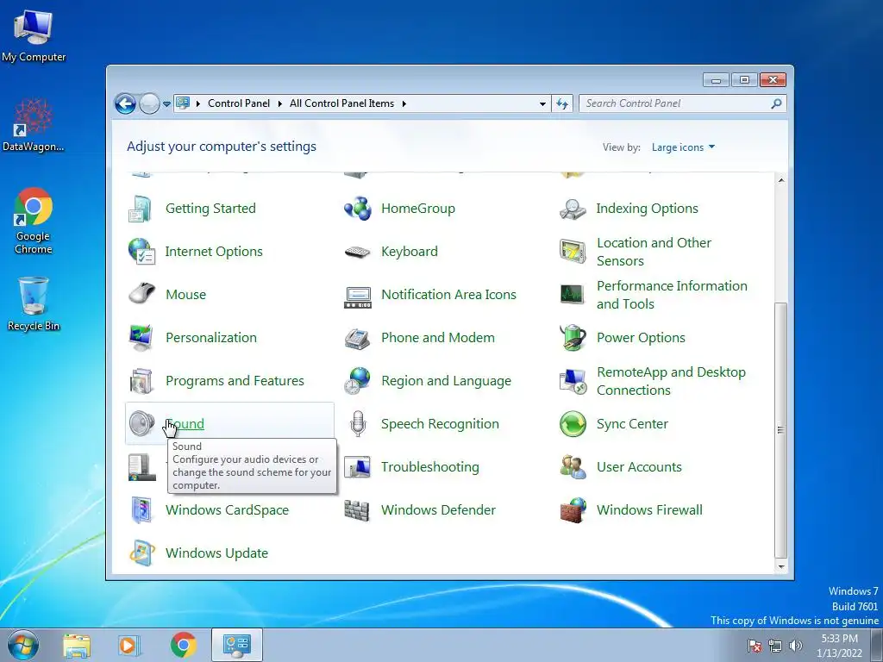Click the Refresh button in address bar

(562, 103)
